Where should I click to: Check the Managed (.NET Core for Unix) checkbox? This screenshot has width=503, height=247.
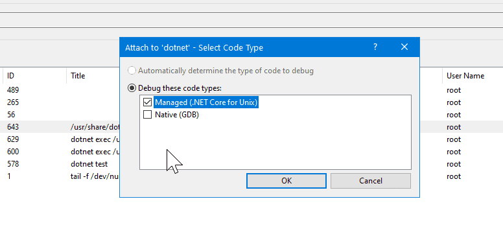click(147, 102)
